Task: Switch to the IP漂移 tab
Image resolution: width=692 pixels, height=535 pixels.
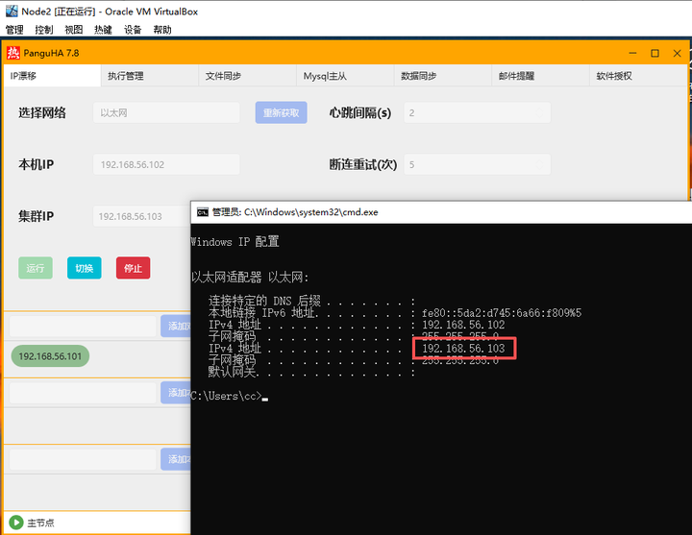Action: [52, 76]
